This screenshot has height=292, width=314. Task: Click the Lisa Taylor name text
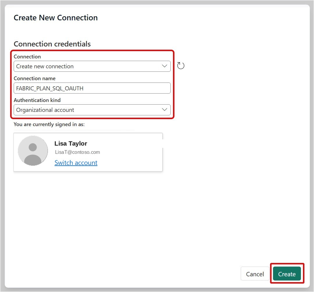71,144
